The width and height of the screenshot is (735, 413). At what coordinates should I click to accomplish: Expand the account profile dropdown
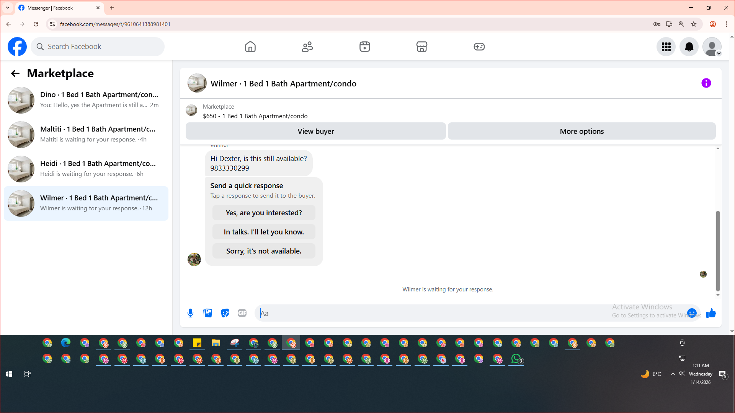coord(712,47)
